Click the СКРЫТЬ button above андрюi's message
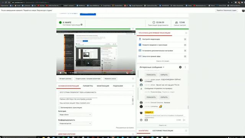The image size is (245, 138). click(164, 75)
